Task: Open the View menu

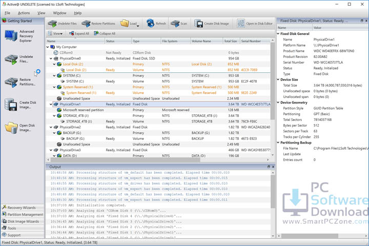Action: 41,13
